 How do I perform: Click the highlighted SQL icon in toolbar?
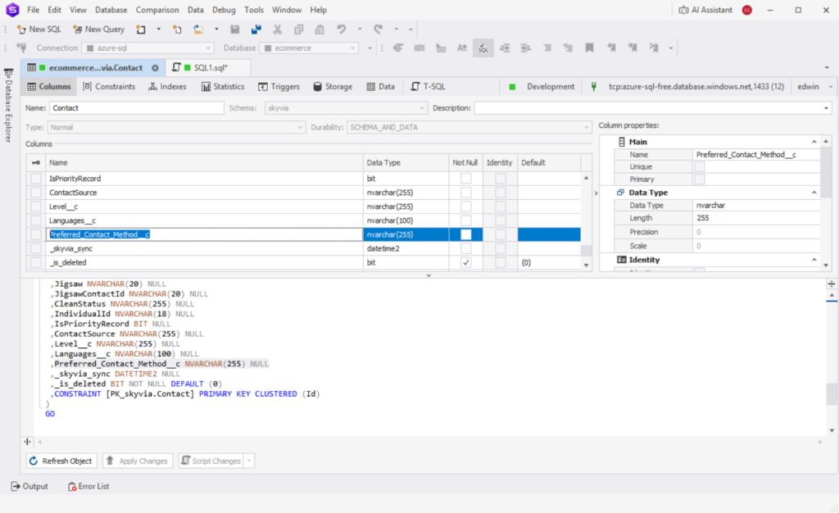[483, 48]
